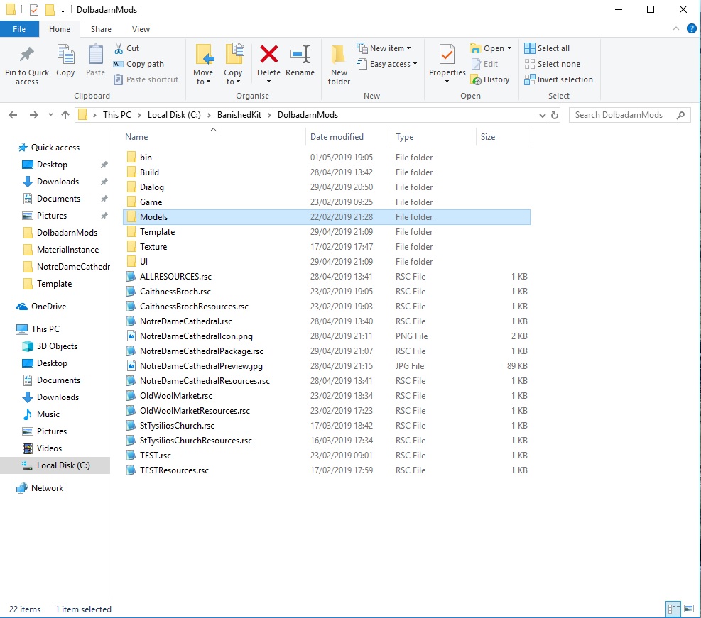Switch to large icons view button
The width and height of the screenshot is (701, 618).
point(688,608)
